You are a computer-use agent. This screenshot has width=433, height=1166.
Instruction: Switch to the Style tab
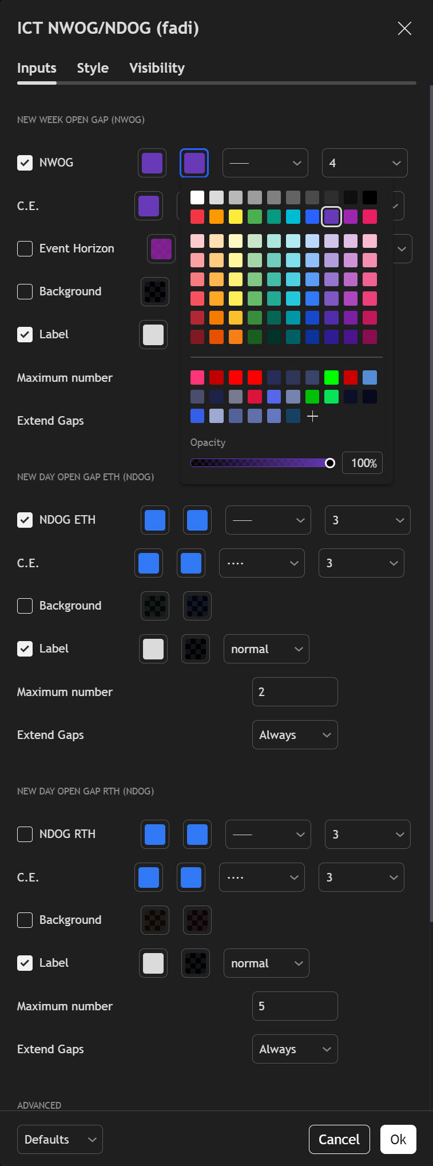click(93, 68)
